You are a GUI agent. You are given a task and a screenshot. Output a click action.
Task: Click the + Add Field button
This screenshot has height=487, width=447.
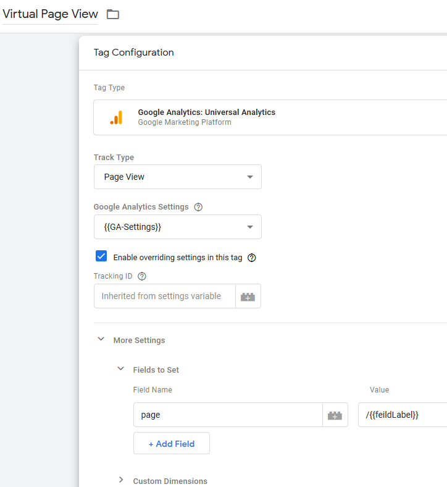172,444
